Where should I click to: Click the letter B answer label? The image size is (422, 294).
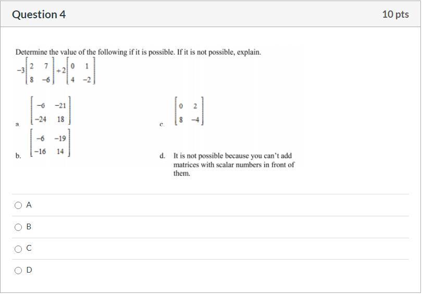(x=29, y=227)
